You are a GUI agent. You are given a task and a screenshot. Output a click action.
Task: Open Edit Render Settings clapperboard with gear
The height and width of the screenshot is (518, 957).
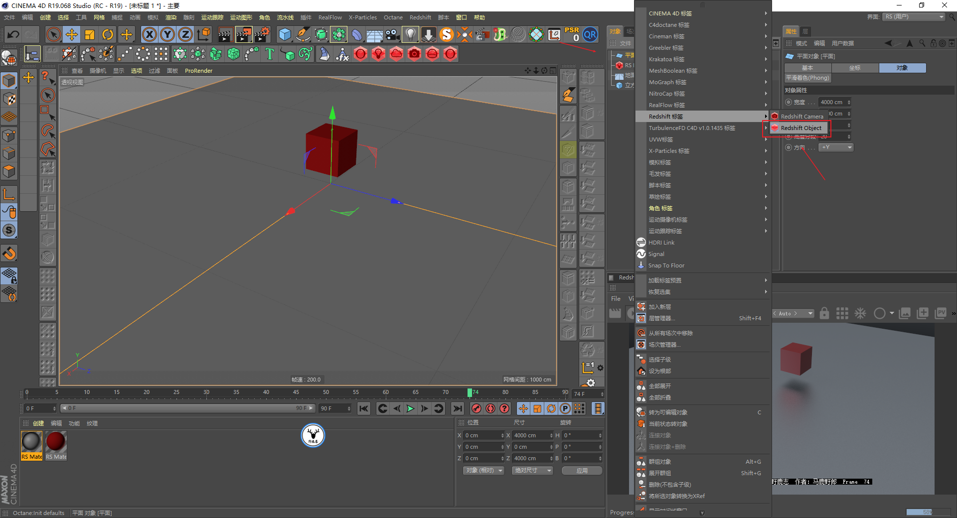click(x=262, y=34)
